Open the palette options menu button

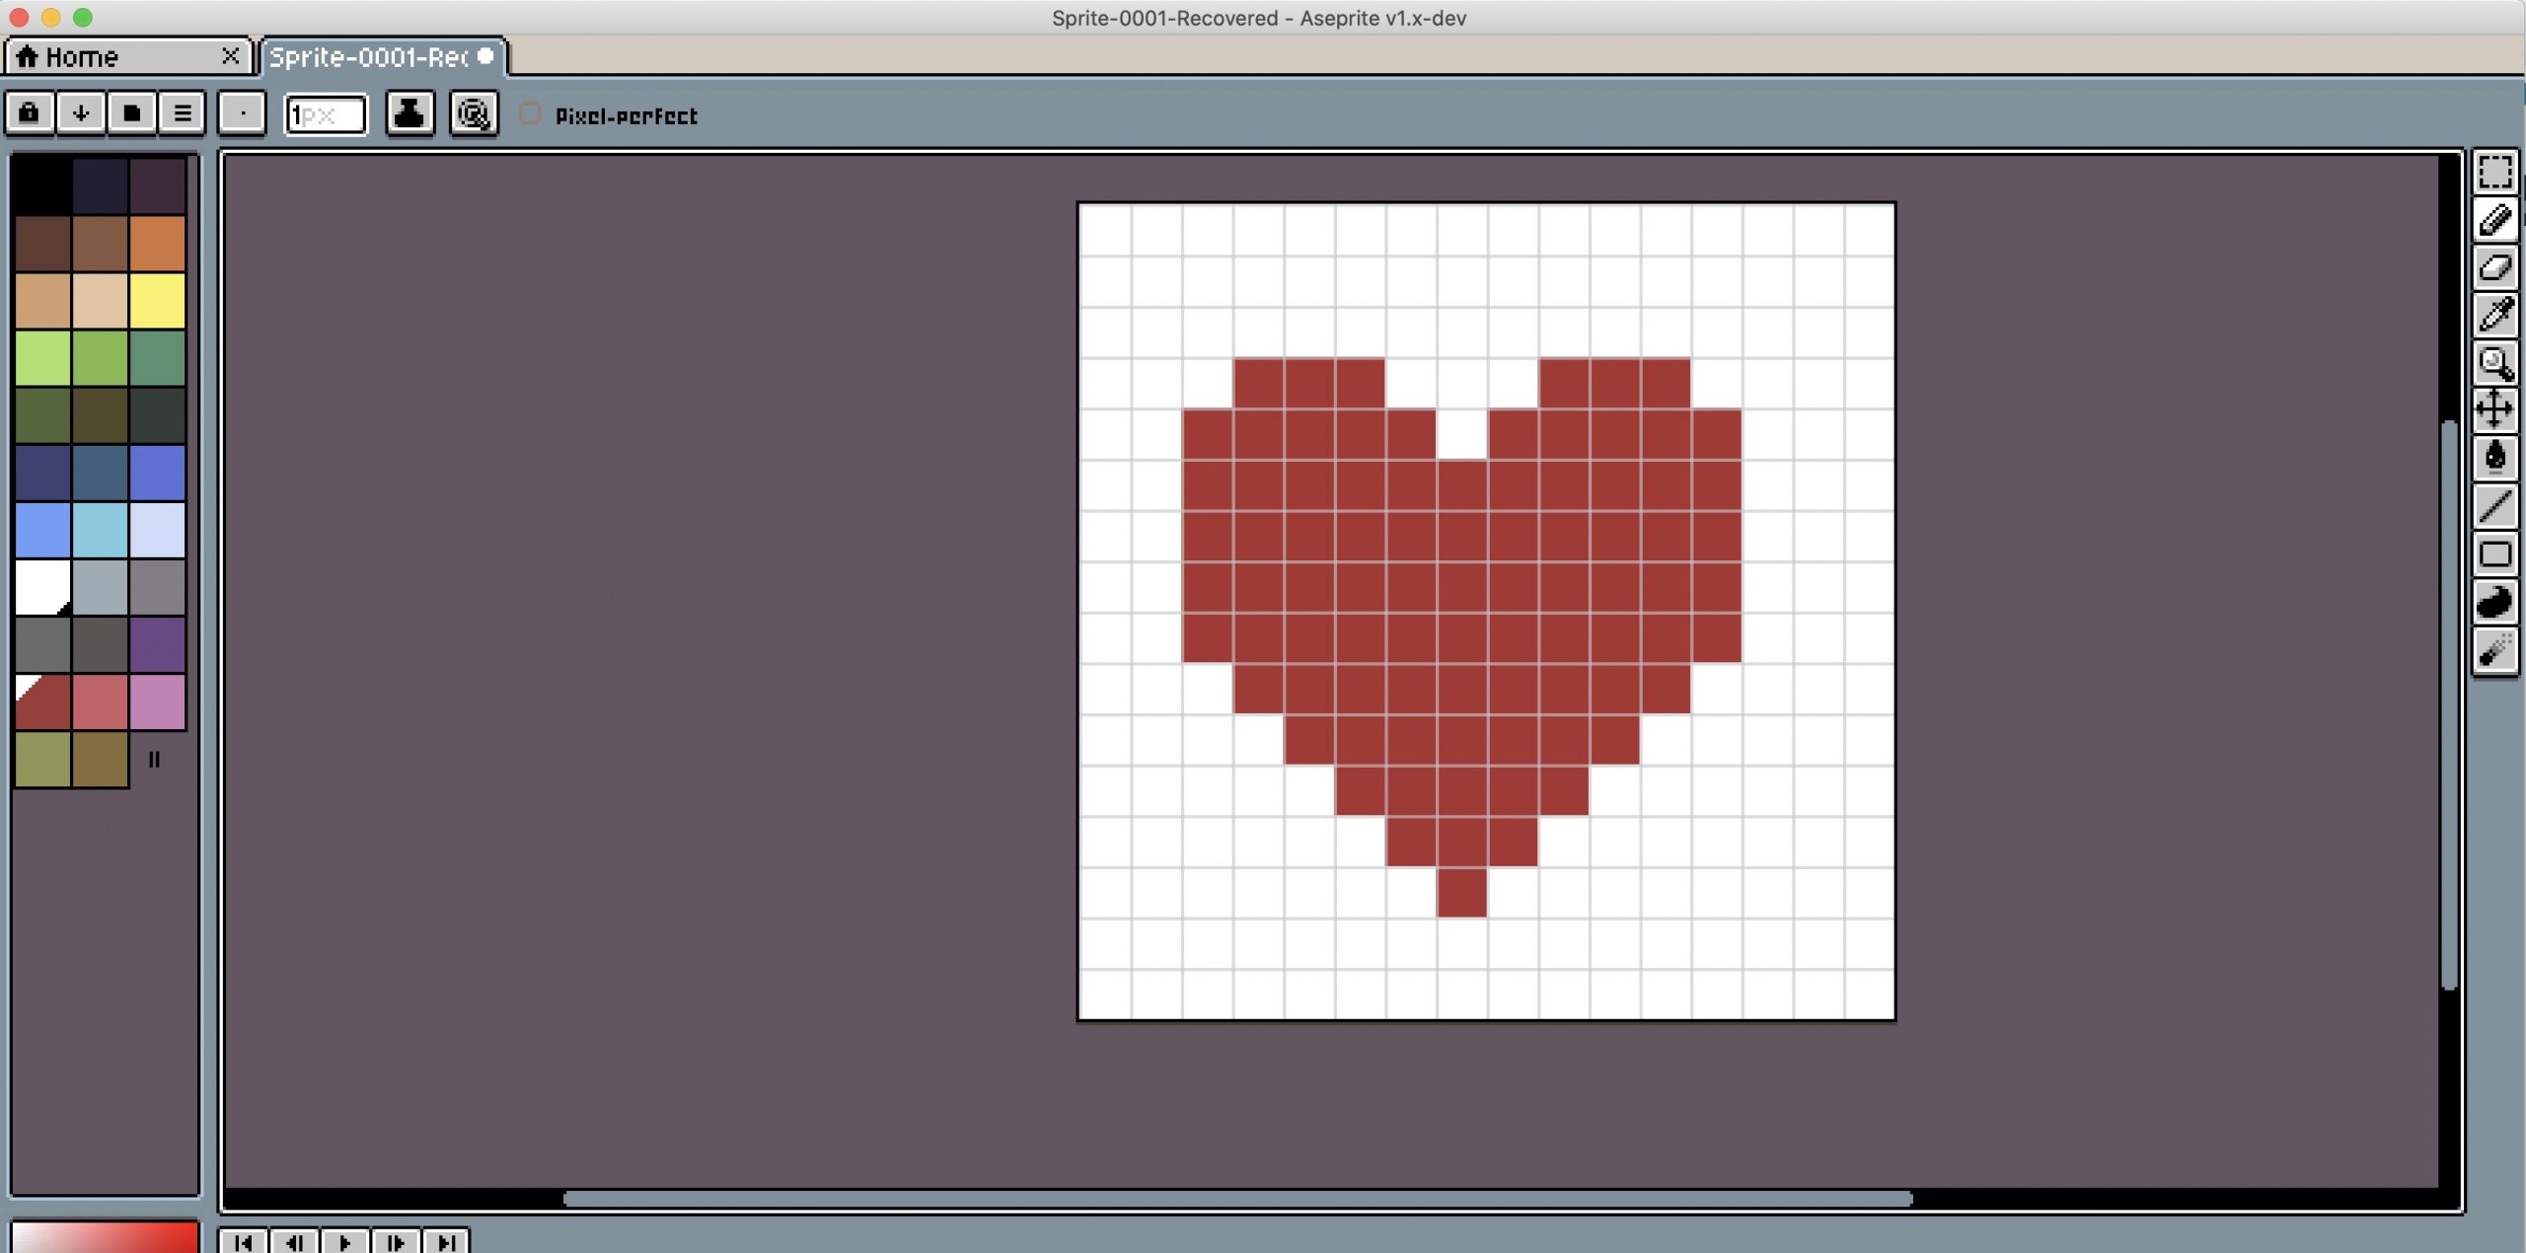183,113
